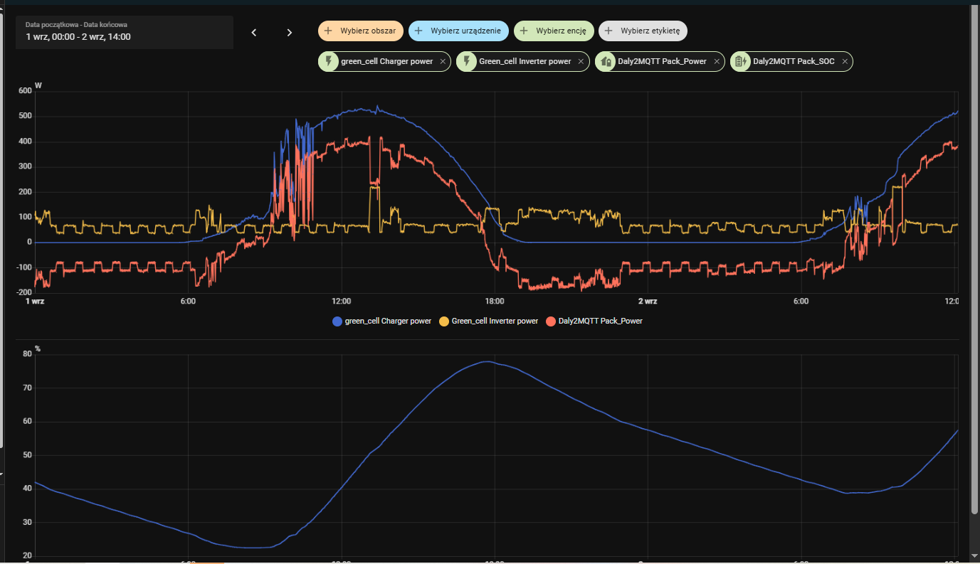Open the date range field showing 1 wrz, 00:00
This screenshot has height=564, width=980.
pos(125,32)
